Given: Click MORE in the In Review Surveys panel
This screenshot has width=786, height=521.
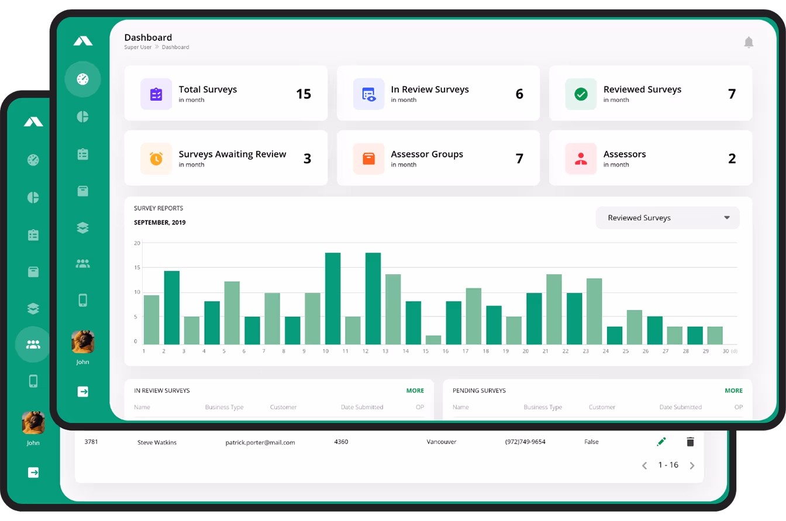Looking at the screenshot, I should pos(415,391).
